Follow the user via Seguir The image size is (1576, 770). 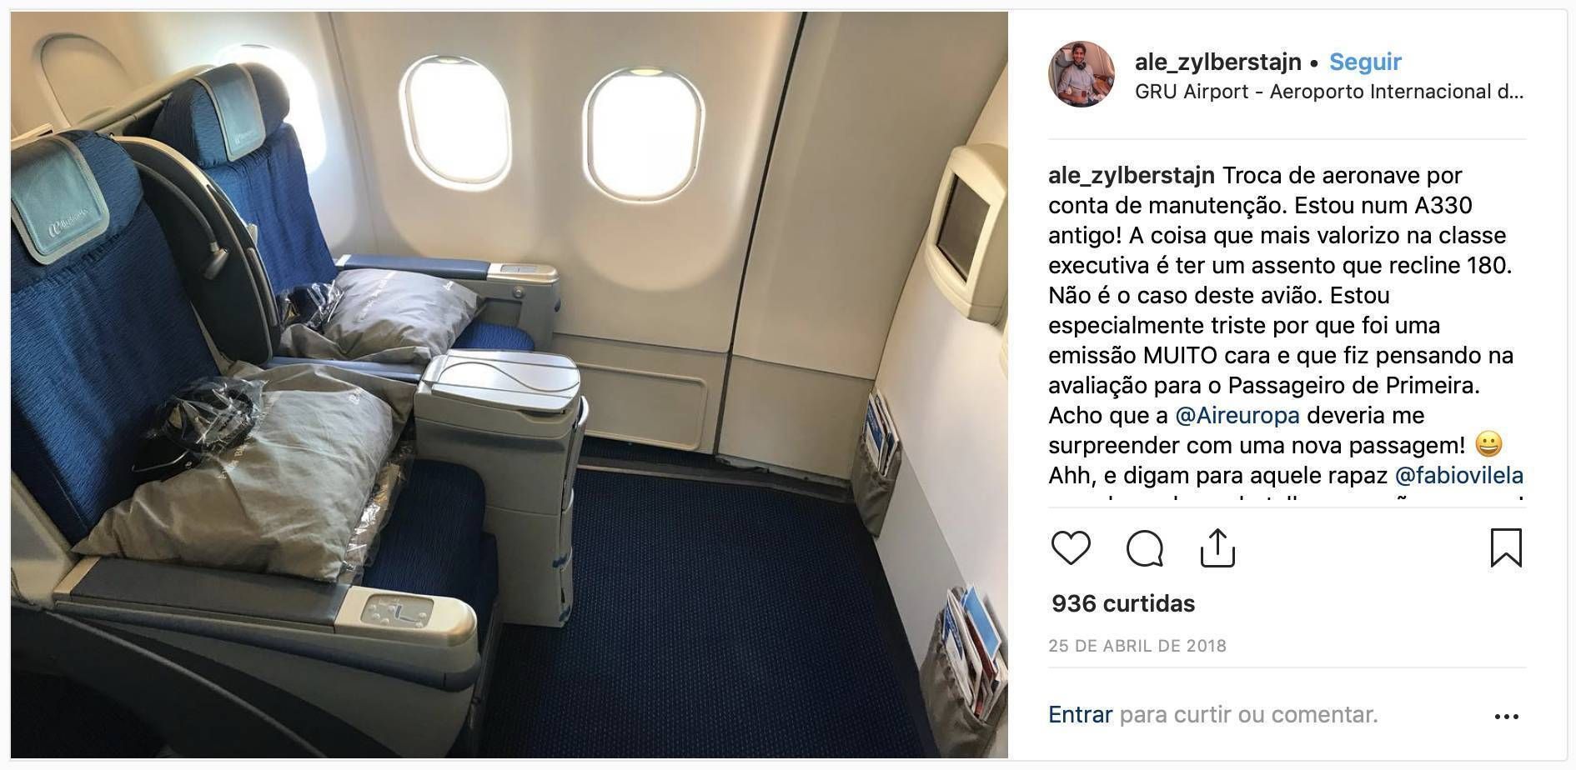coord(1365,62)
